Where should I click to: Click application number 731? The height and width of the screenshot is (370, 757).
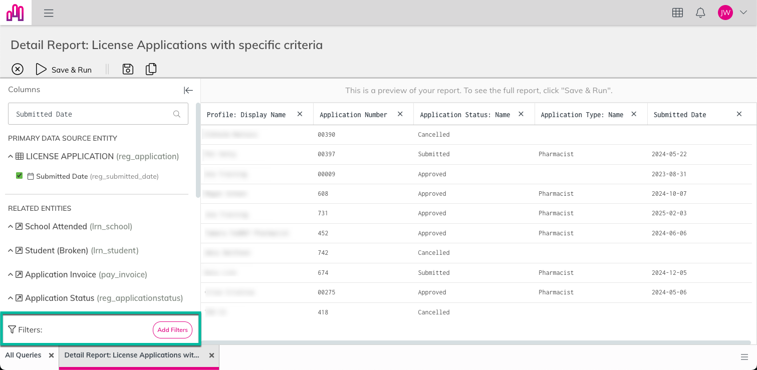[323, 213]
